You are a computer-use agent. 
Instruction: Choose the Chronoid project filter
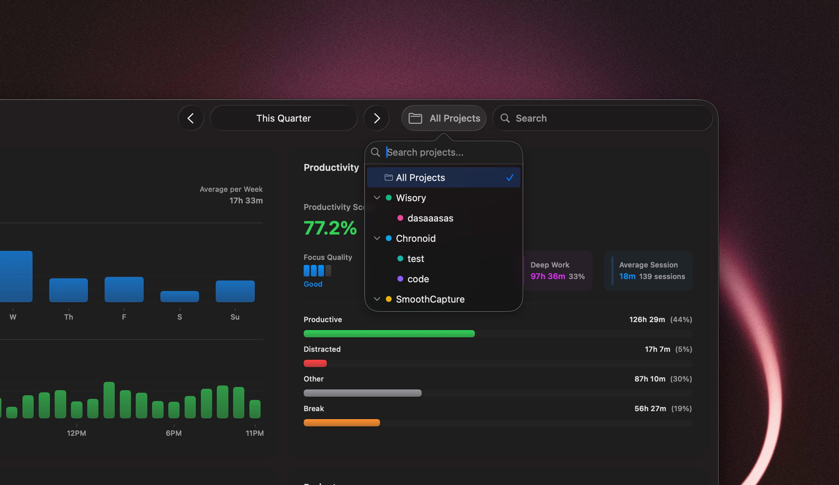point(416,238)
